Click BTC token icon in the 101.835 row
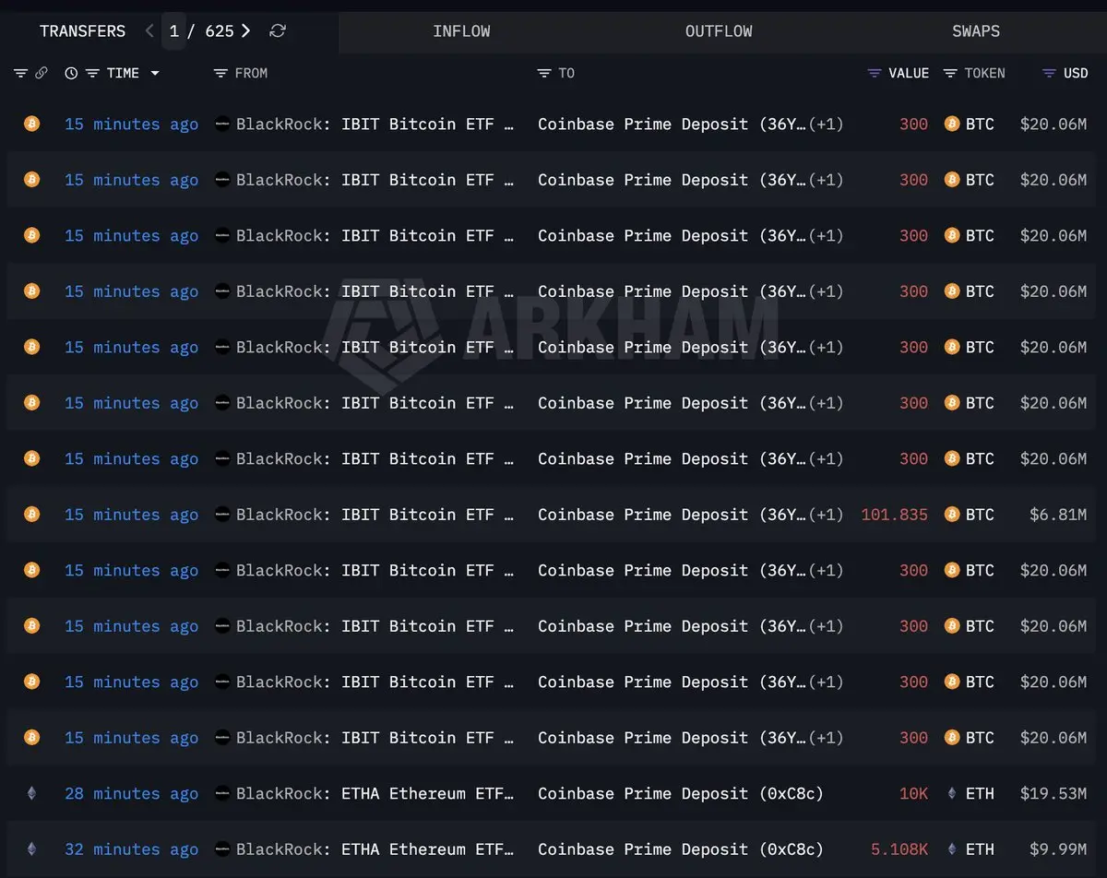The image size is (1107, 878). click(952, 515)
